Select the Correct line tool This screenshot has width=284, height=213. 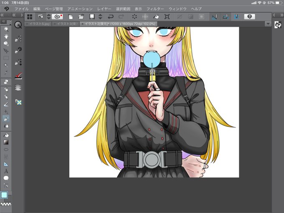click(6, 185)
